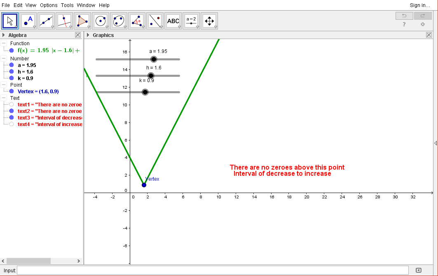Click the input help icon at bottom right
Viewport: 438px width, 276px height.
[x=419, y=270]
